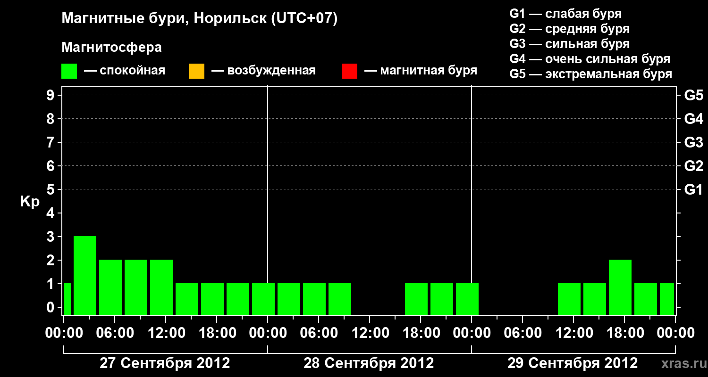Click the right-axis G3 label
Screen dimensions: 708x377
pyautogui.click(x=693, y=142)
